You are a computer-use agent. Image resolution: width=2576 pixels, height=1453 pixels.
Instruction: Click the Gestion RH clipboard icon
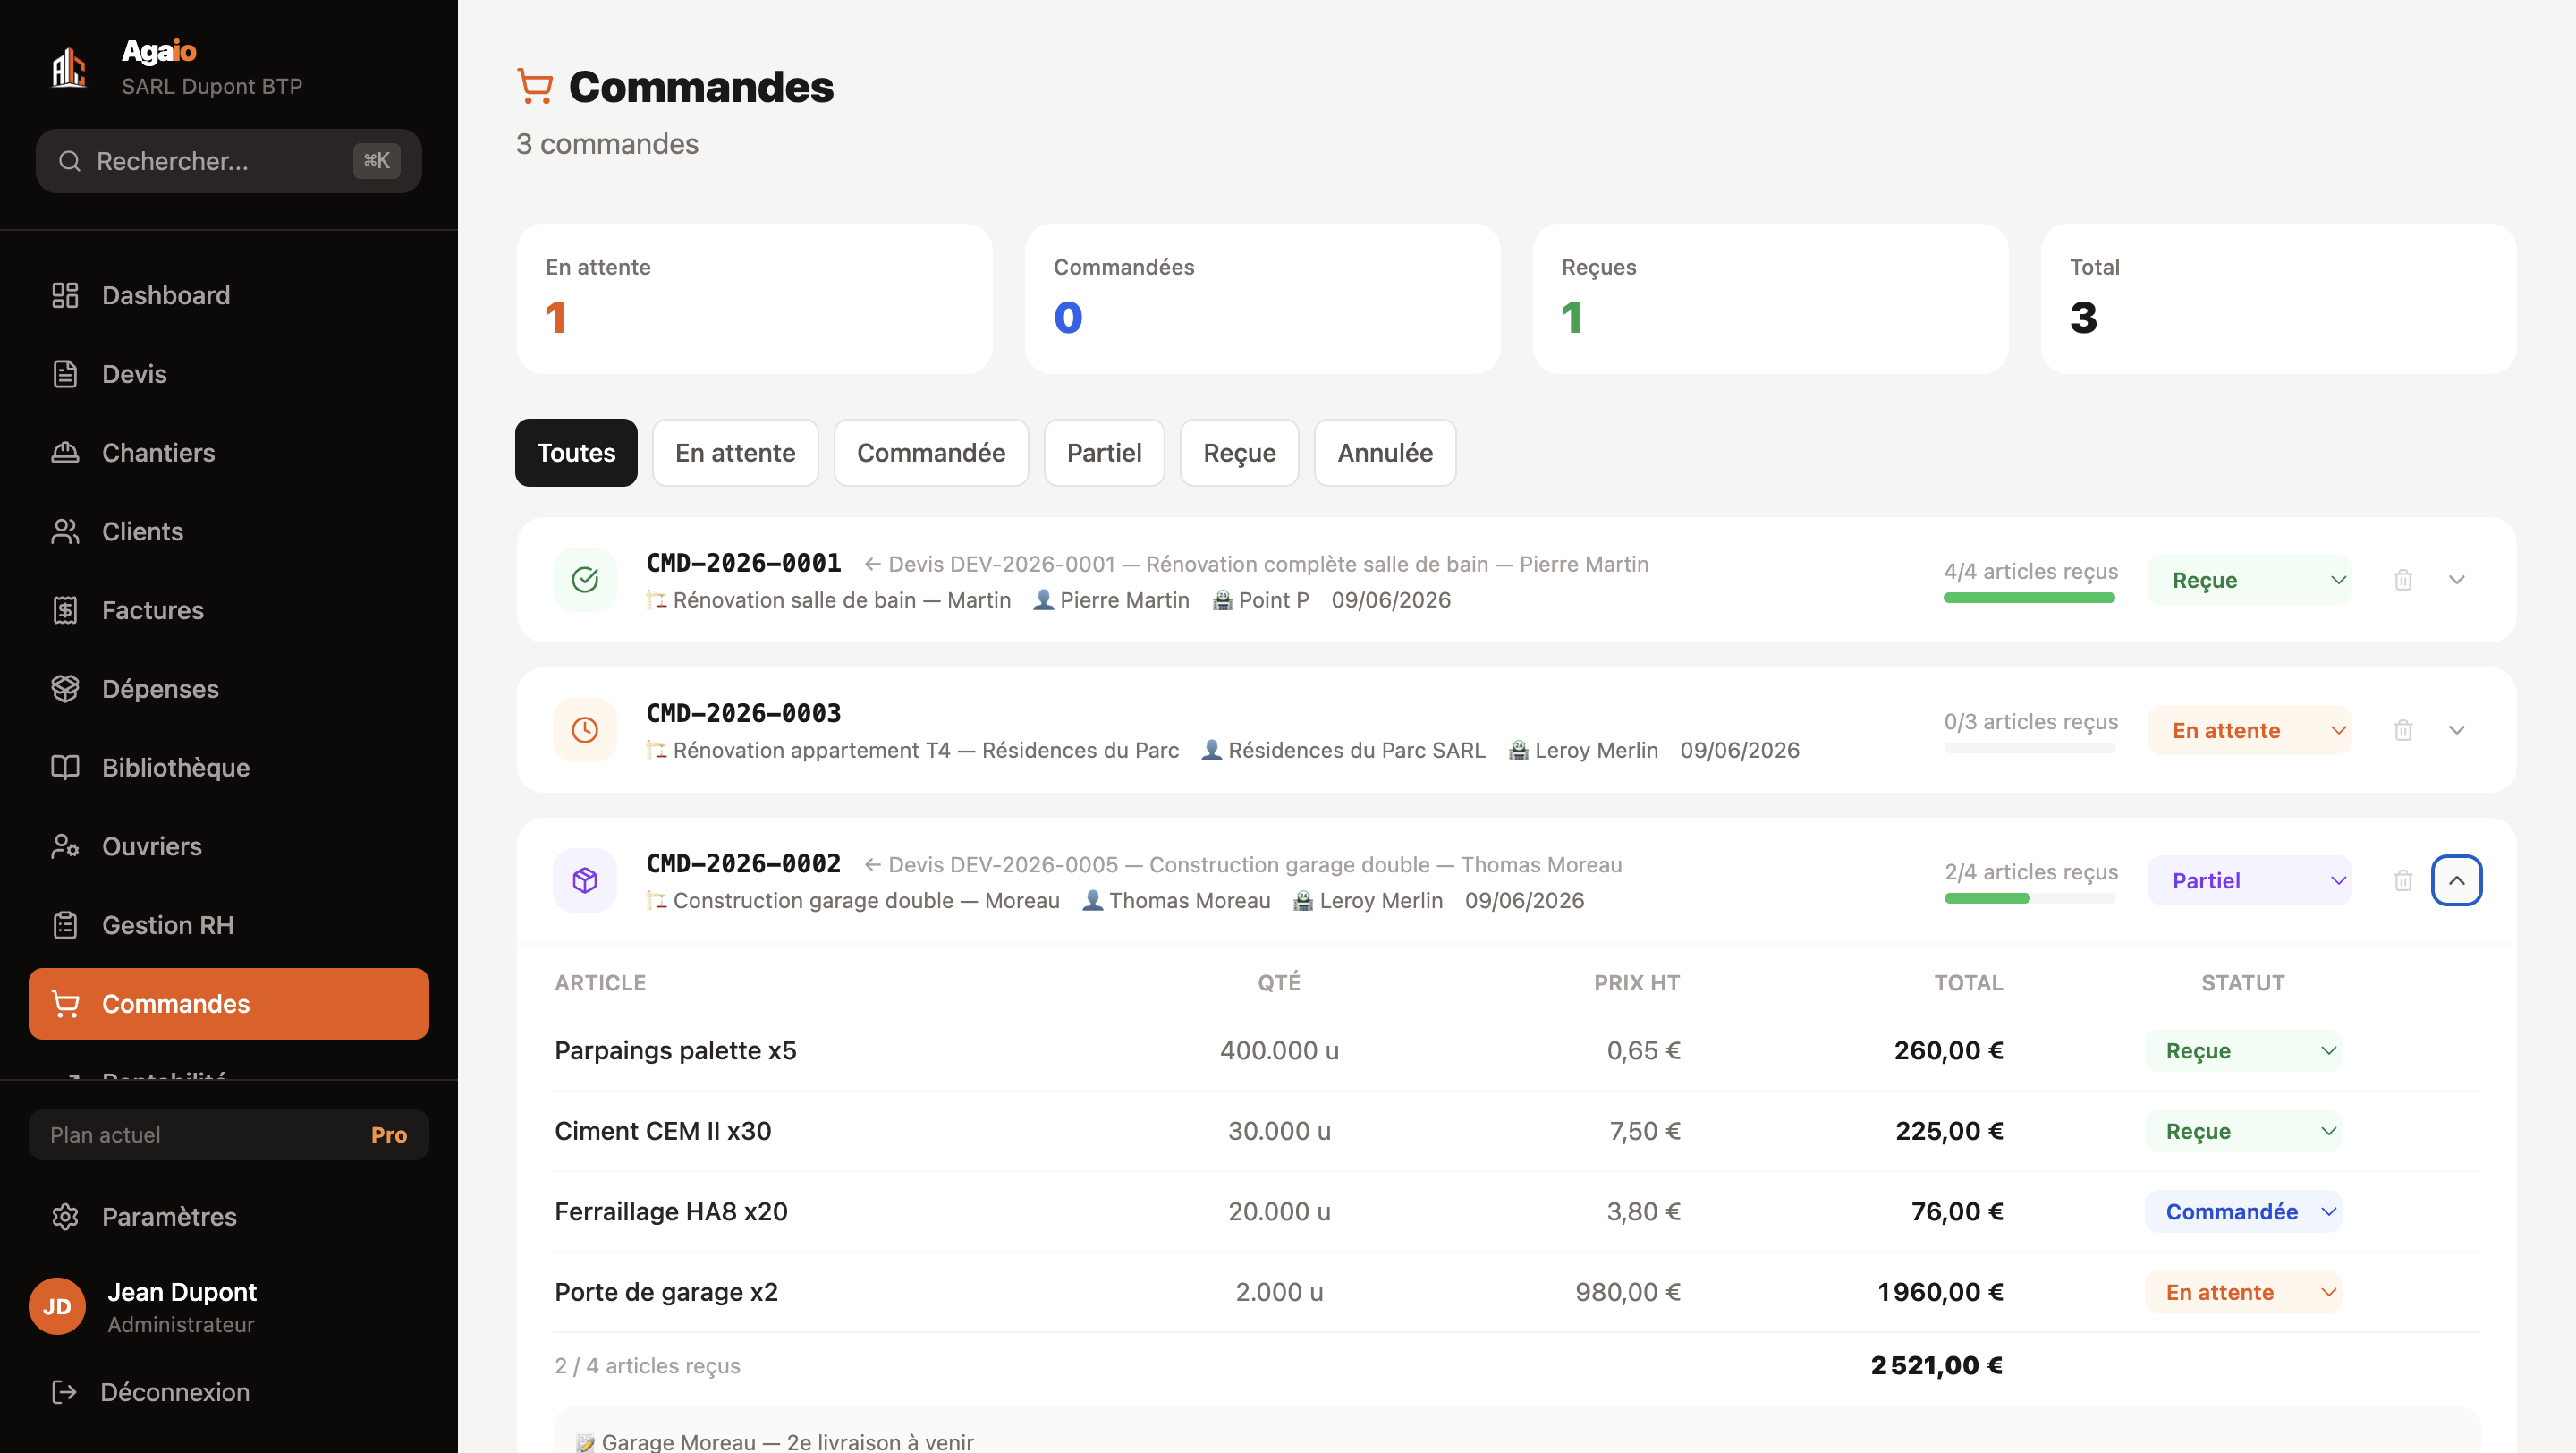[x=65, y=925]
